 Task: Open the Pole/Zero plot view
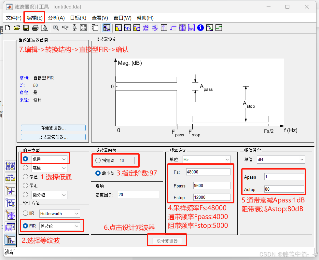pos(182,28)
